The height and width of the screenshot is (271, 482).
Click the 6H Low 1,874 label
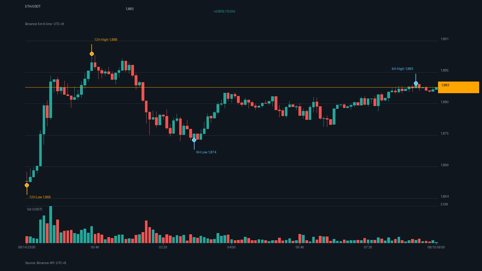tap(206, 152)
